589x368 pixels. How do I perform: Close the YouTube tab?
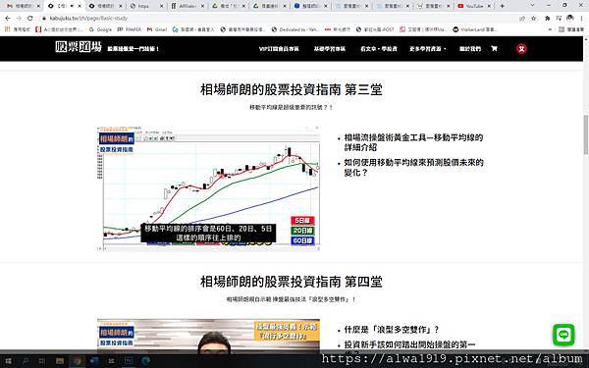click(x=489, y=6)
